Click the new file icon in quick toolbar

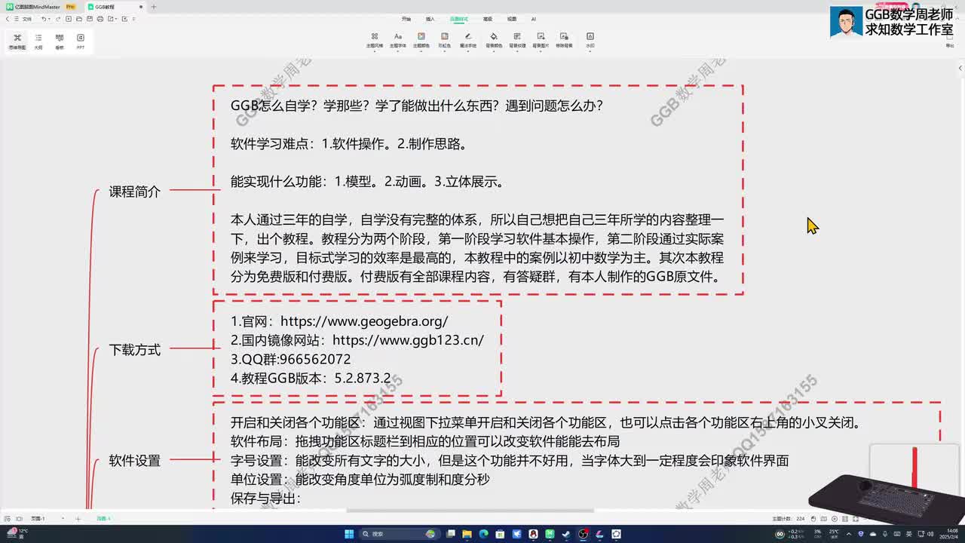69,19
